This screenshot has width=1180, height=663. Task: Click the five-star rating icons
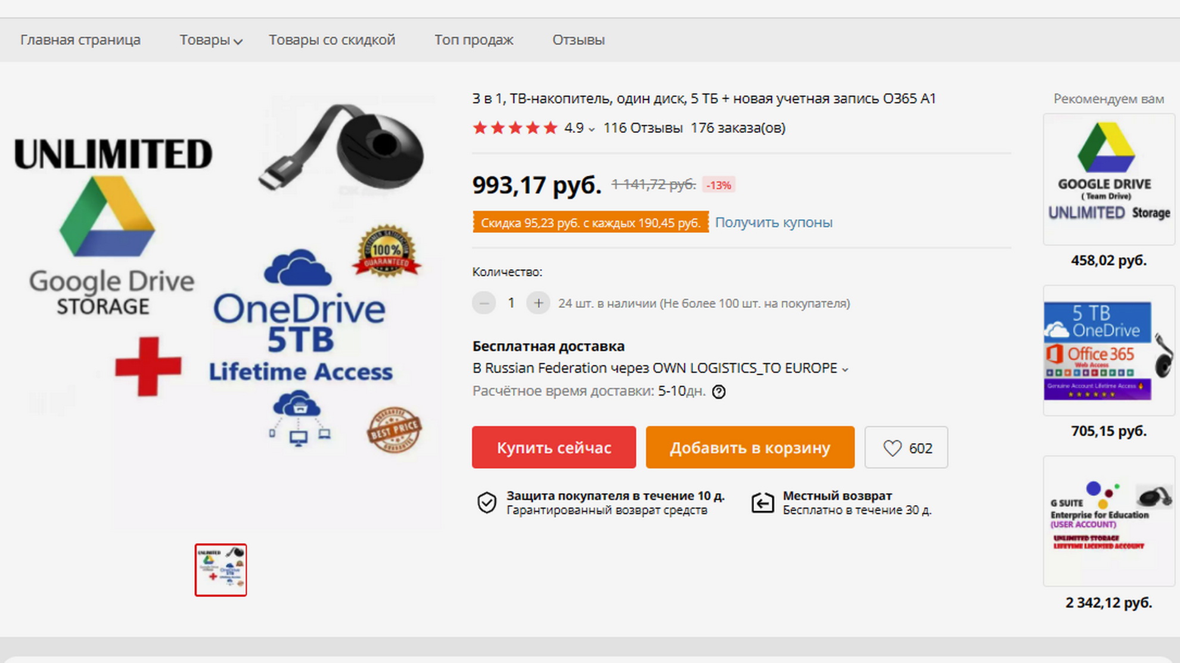(515, 128)
